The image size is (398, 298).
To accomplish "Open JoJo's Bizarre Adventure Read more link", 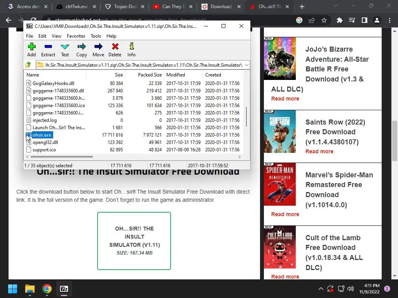I will 285,99.
